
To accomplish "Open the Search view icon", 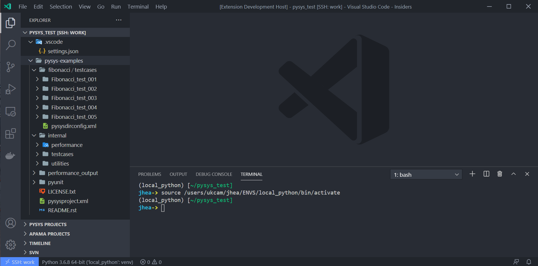I will (x=10, y=45).
